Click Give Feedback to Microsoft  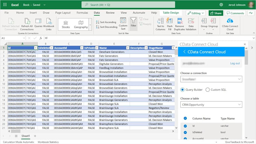tap(239, 142)
